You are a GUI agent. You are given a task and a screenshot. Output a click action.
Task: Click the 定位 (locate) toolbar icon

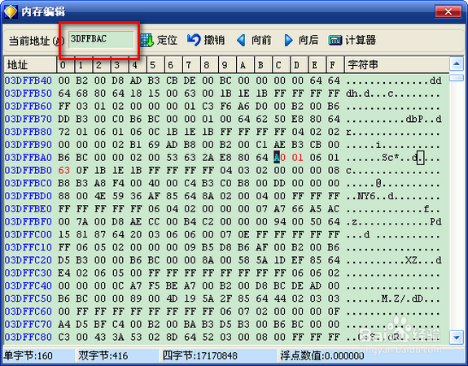147,41
